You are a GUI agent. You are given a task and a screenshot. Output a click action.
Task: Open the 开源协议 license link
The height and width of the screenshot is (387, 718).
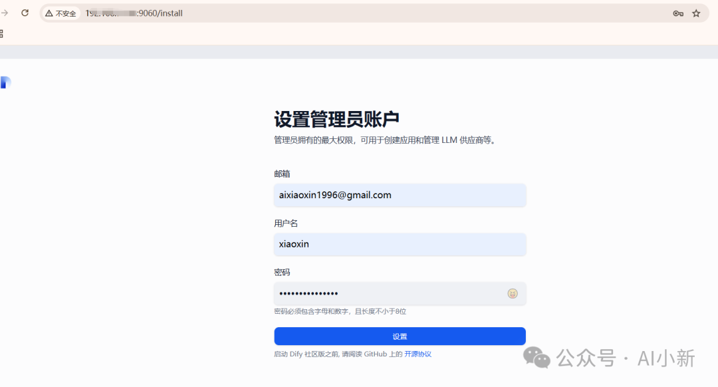tap(418, 354)
